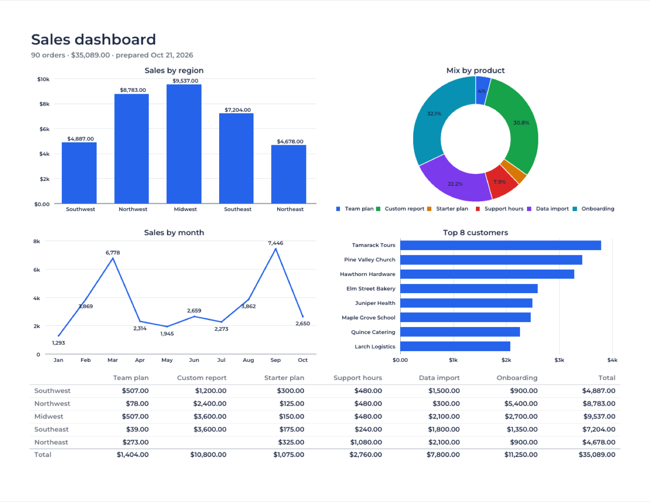The image size is (650, 502).
Task: Click the 2,650 October data label
Action: point(303,323)
